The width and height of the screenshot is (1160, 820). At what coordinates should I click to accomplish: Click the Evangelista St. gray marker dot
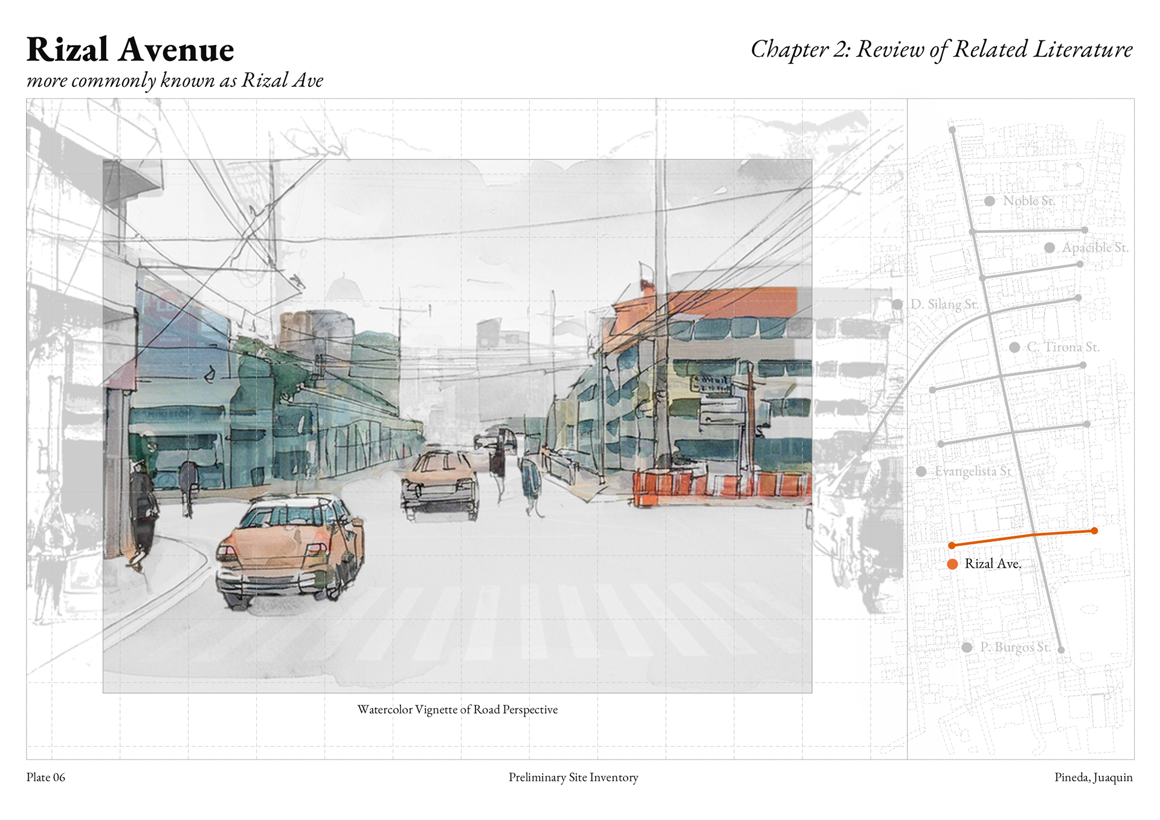coord(921,472)
